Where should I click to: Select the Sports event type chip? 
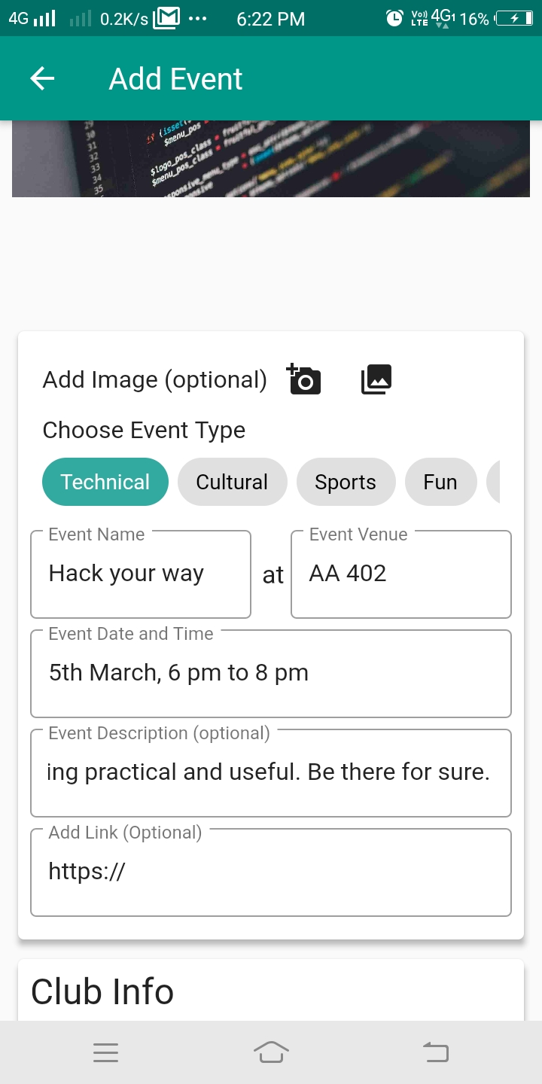(346, 482)
